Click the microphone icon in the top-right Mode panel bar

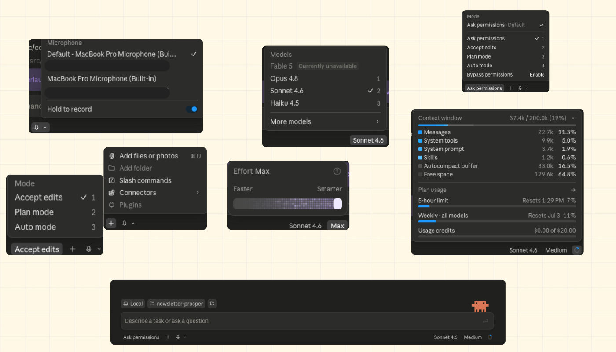point(520,88)
